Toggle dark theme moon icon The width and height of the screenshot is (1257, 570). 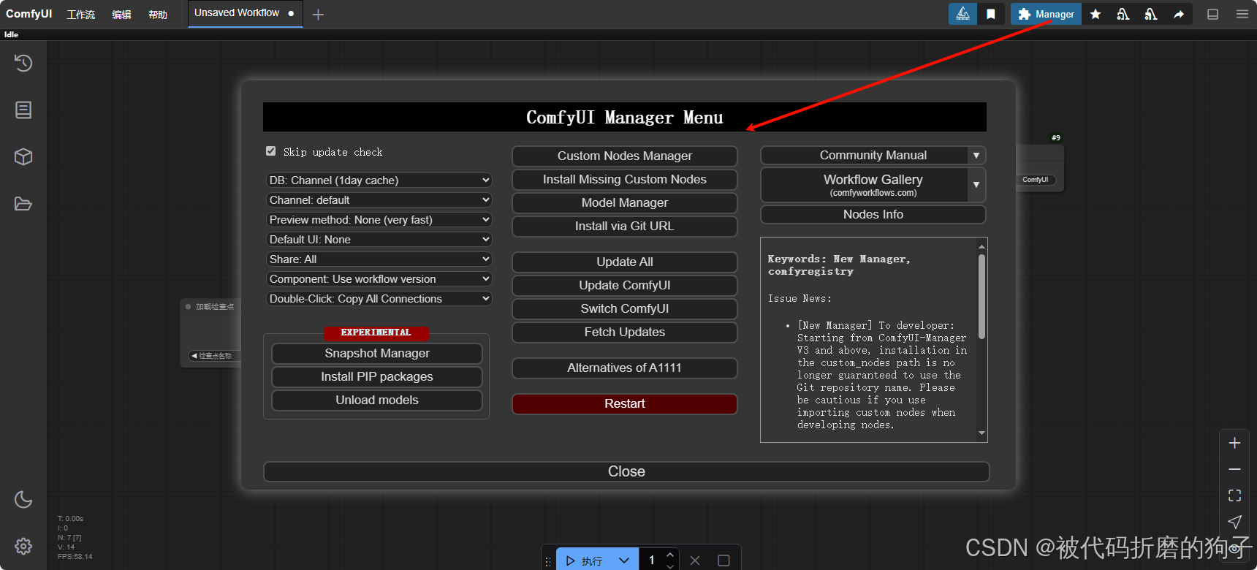pyautogui.click(x=23, y=499)
